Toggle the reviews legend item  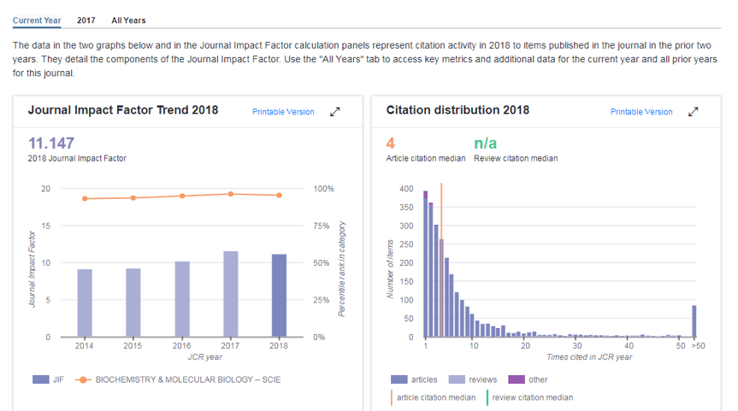[x=472, y=379]
